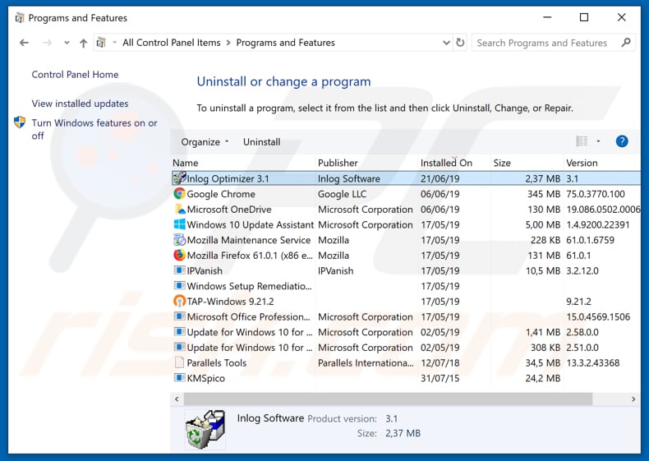Click the Uninstall toolbar button
The width and height of the screenshot is (649, 461).
[x=261, y=142]
